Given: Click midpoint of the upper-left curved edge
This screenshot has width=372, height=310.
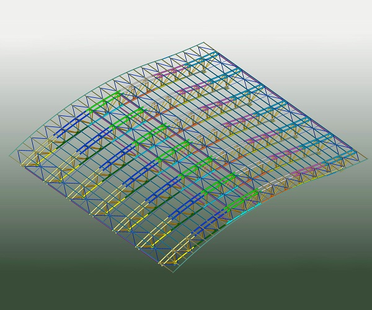Looking at the screenshot, I should point(105,82).
